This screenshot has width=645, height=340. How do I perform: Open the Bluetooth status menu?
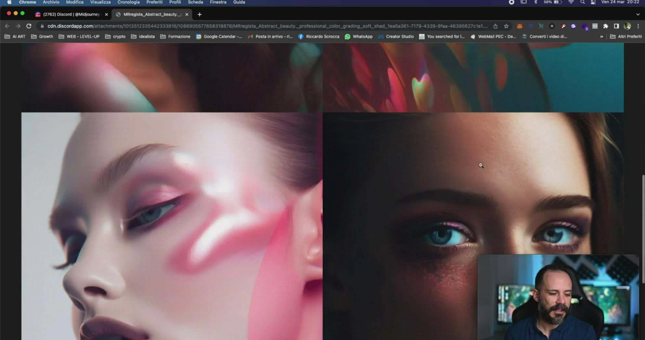(x=535, y=2)
